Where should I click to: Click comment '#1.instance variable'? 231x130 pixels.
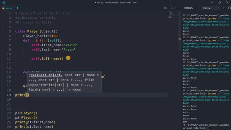coord(35,18)
